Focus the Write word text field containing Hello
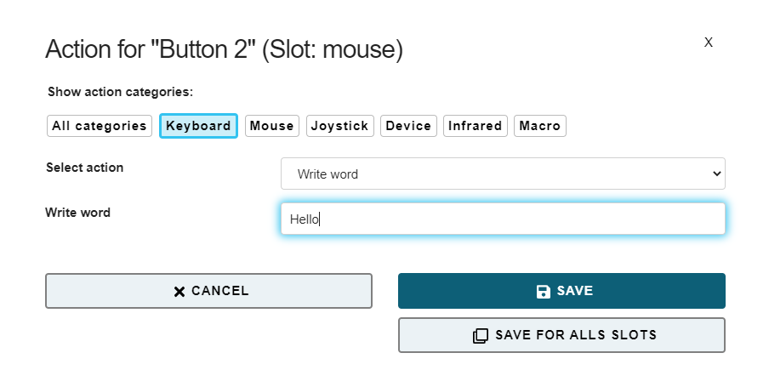The width and height of the screenshot is (769, 387). pos(503,219)
